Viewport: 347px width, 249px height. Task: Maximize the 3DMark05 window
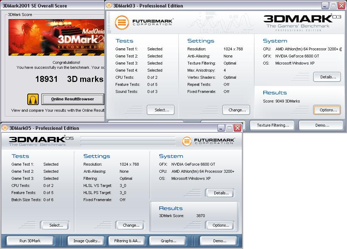pos(229,128)
